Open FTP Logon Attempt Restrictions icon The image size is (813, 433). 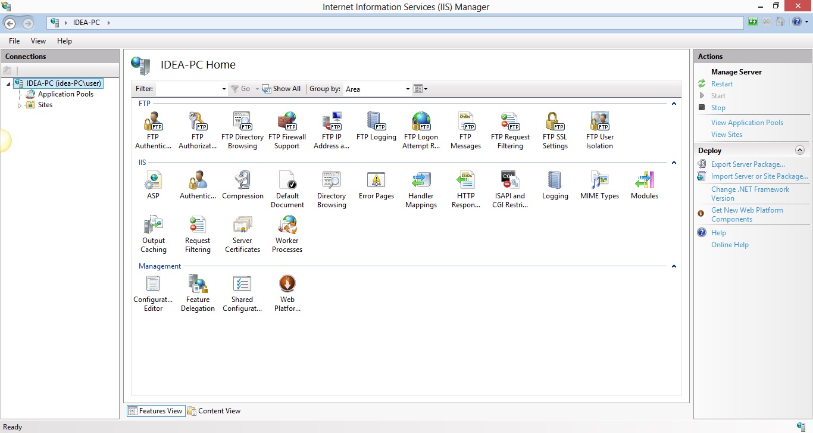[x=421, y=130]
